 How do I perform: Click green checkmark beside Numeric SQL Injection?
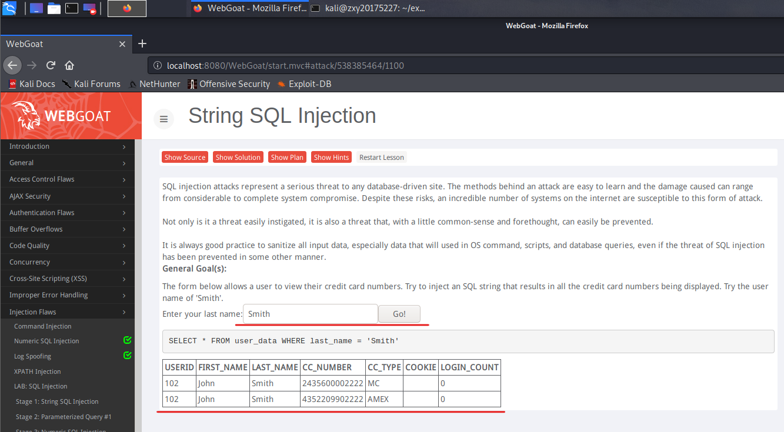tap(128, 340)
